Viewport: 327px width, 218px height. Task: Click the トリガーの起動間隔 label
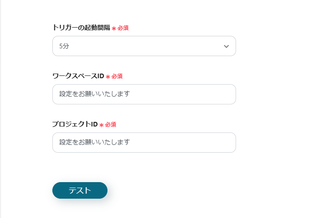tap(81, 28)
